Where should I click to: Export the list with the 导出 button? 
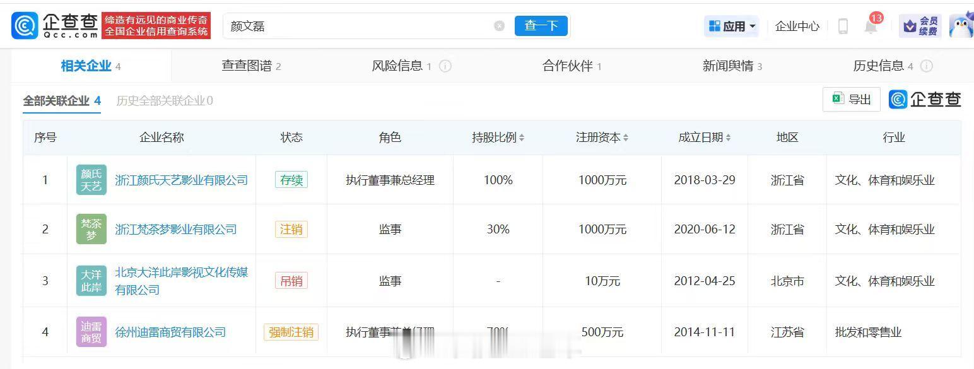[852, 99]
